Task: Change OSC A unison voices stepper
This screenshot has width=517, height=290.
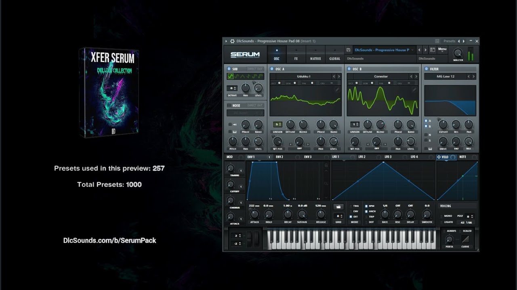Action: coord(277,124)
